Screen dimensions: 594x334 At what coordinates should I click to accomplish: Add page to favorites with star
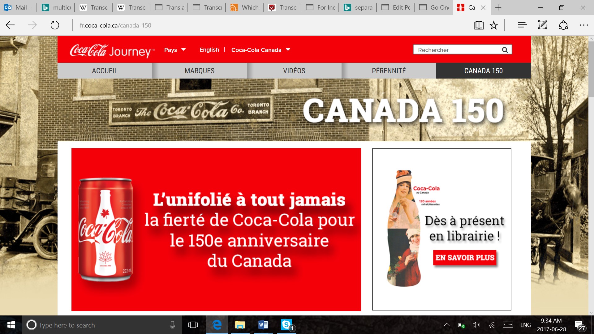tap(494, 25)
